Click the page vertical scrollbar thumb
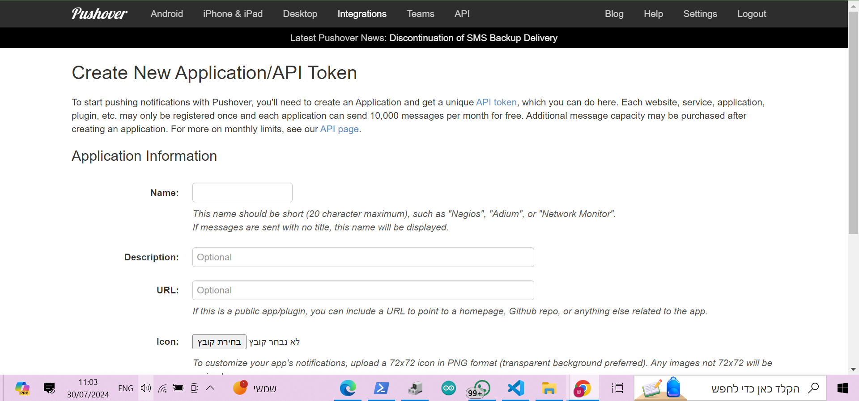 point(853,123)
